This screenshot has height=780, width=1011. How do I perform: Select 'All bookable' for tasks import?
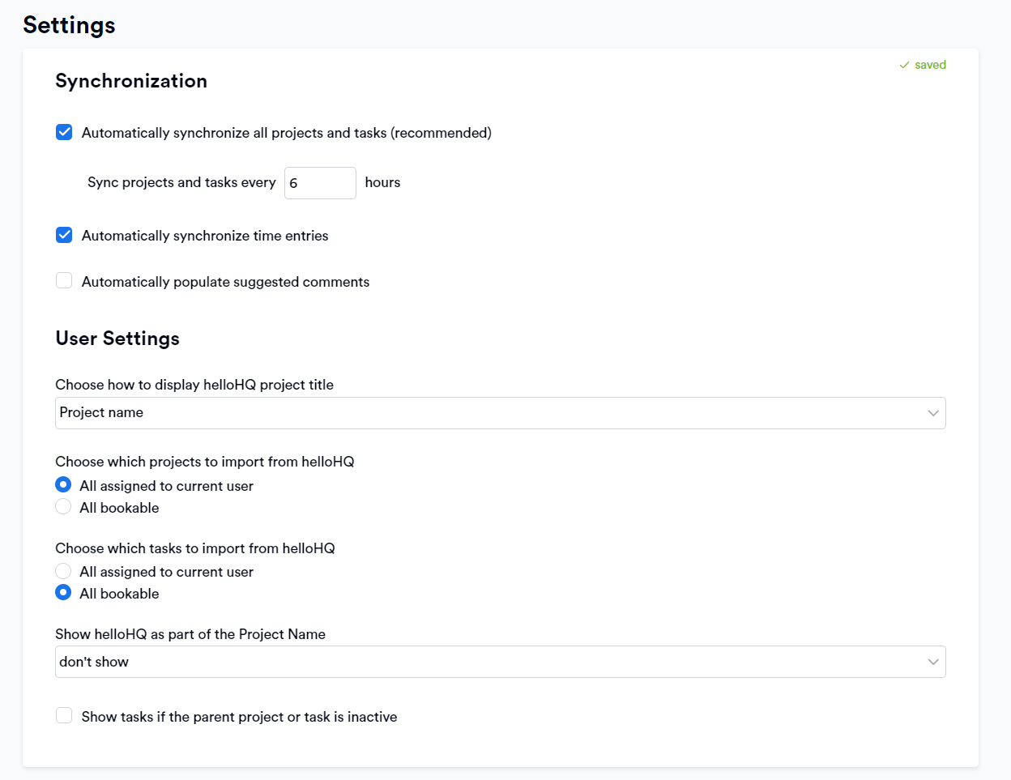click(x=63, y=593)
